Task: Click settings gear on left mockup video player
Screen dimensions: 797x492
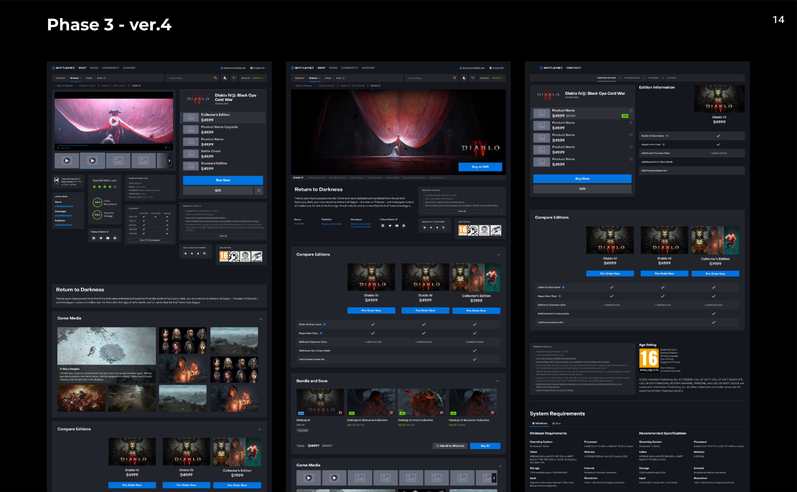Action: click(x=166, y=148)
